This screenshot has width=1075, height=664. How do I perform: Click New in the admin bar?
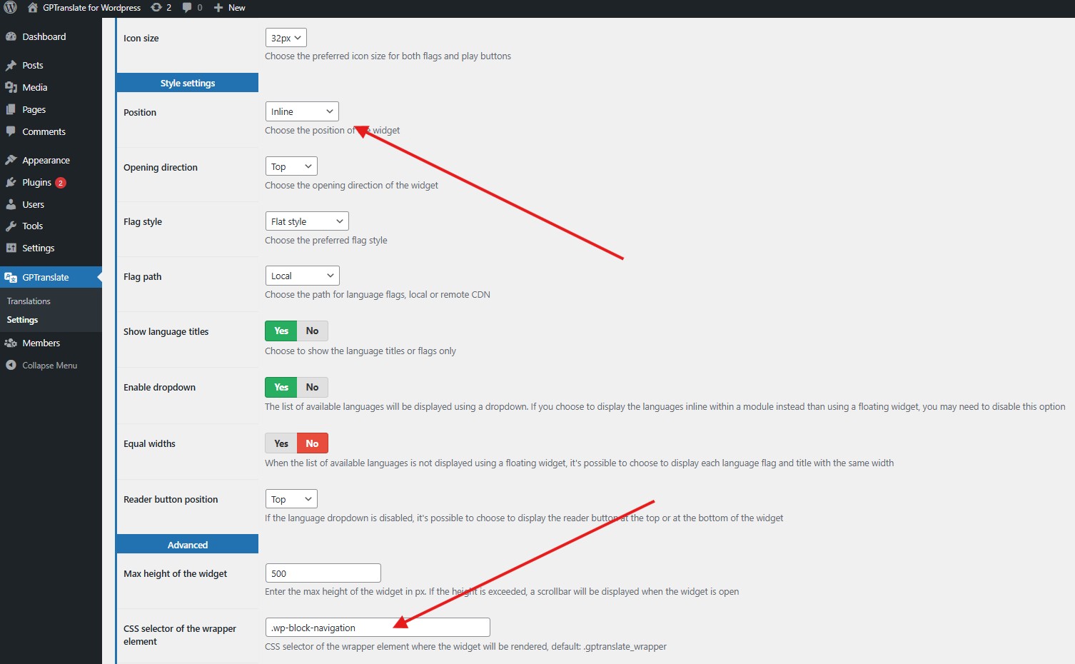pos(237,8)
